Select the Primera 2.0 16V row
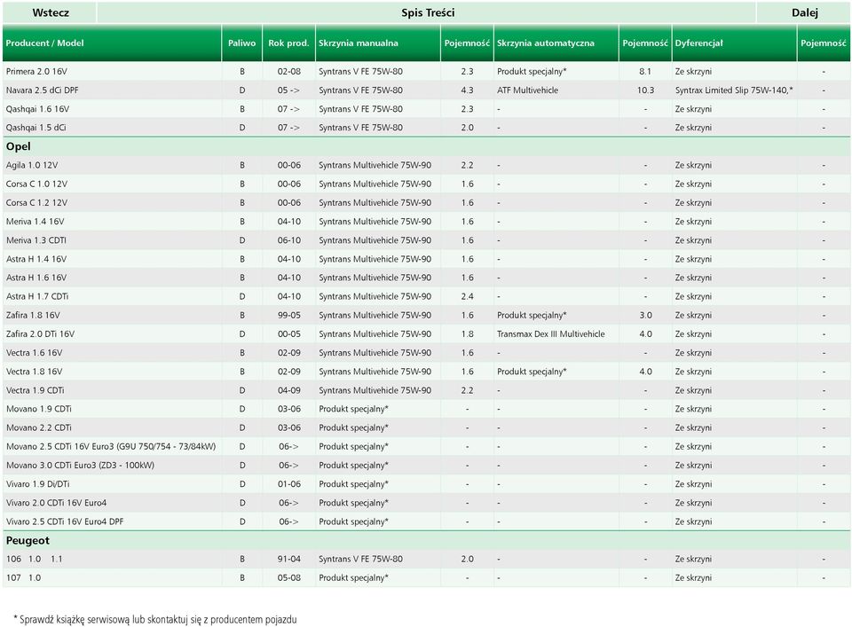This screenshot has height=627, width=852. 427,71
